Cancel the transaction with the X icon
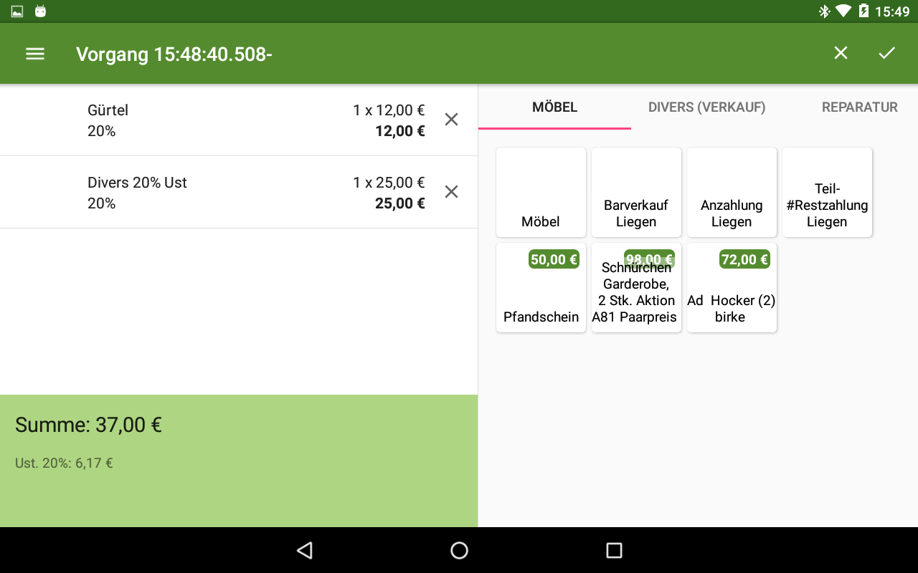This screenshot has height=573, width=918. pyautogui.click(x=841, y=53)
